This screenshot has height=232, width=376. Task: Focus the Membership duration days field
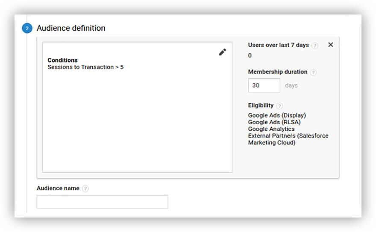click(264, 86)
